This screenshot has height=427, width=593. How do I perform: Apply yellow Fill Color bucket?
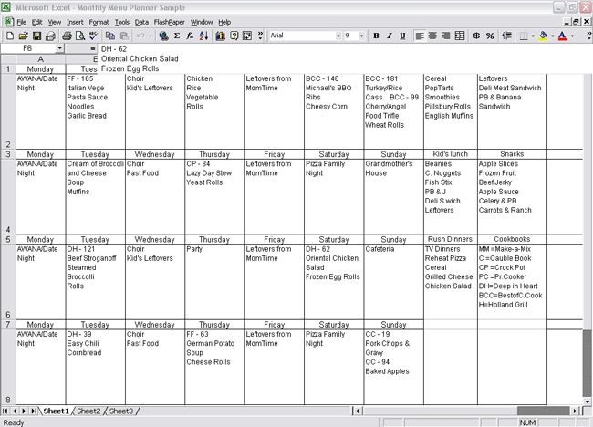544,36
